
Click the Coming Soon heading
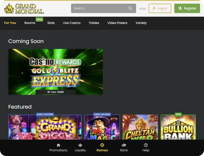(26, 41)
